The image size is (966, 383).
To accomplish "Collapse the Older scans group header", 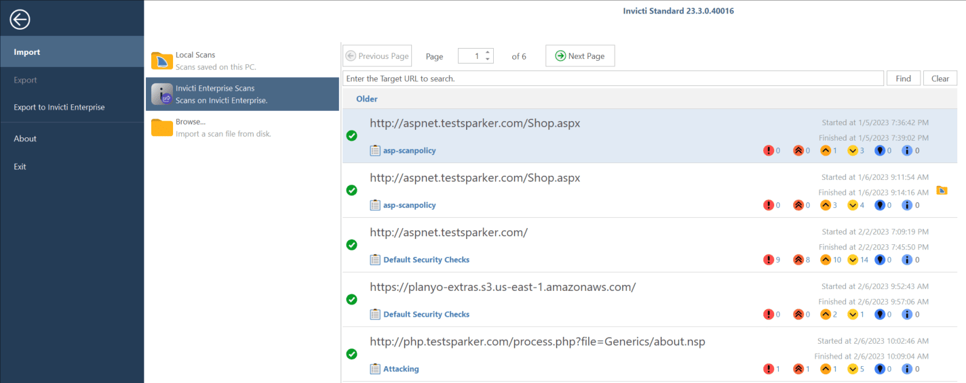I will coord(367,99).
